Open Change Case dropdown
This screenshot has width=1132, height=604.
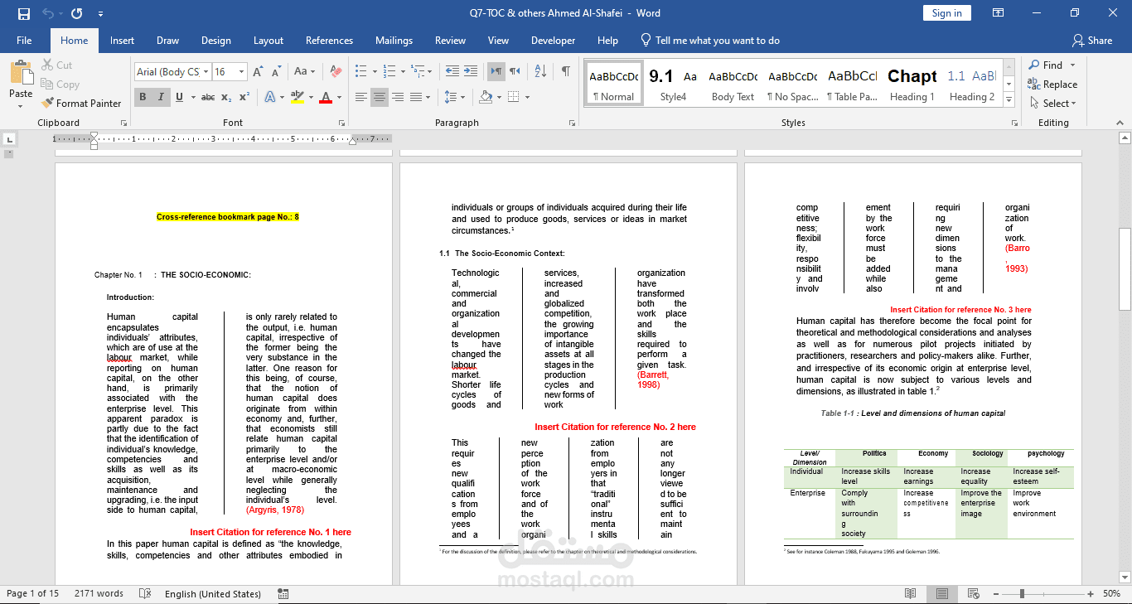point(305,72)
